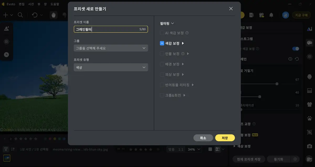315x167 pixels.
Task: Click the 현재 프리셋 저장 button
Action: (249, 159)
